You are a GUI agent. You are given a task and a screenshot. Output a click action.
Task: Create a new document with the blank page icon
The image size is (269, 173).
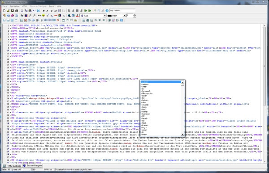[x=4, y=11]
